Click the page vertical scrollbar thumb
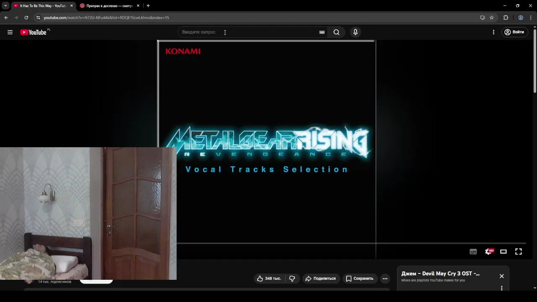Viewport: 537px width, 302px height. 535,61
